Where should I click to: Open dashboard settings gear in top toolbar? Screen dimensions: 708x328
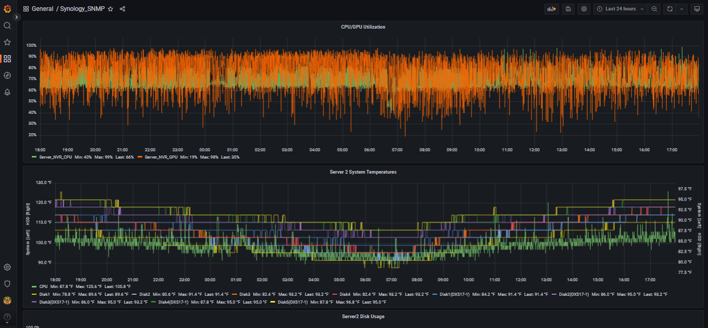coord(584,9)
